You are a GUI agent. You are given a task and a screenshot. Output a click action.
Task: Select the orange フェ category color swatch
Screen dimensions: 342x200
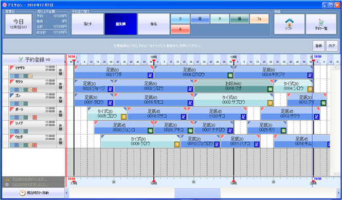pyautogui.click(x=259, y=19)
